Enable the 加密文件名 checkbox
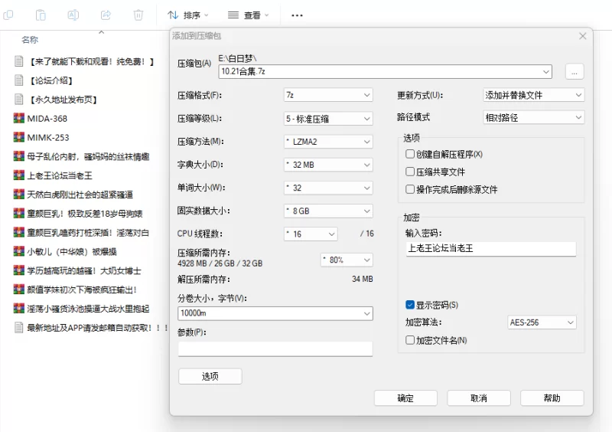Viewport: 612px width, 432px height. (x=411, y=340)
